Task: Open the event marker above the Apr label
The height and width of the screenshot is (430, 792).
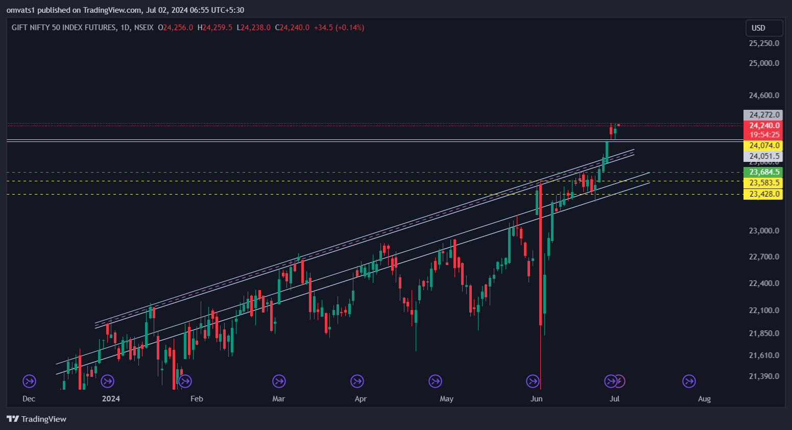Action: coord(357,381)
